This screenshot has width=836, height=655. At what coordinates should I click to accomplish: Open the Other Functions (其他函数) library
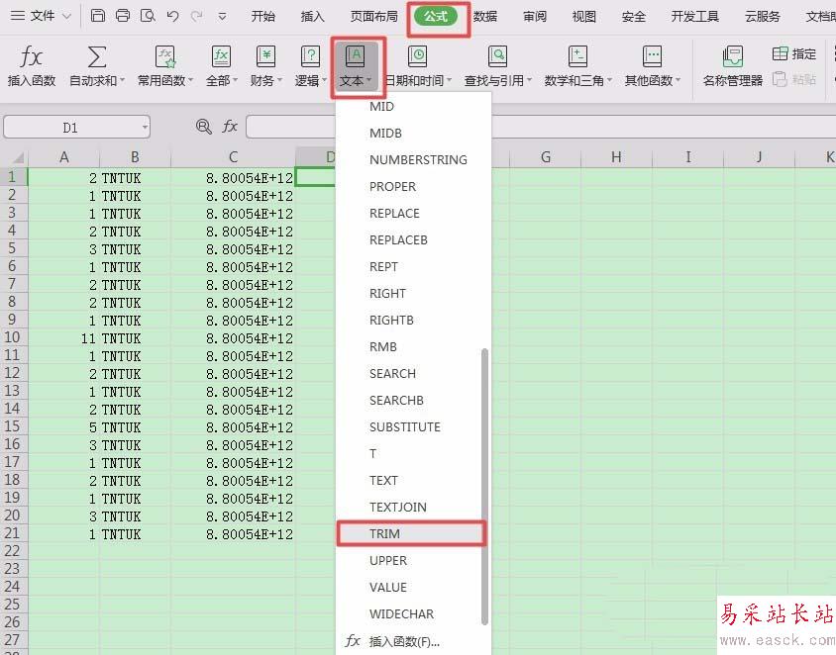652,56
